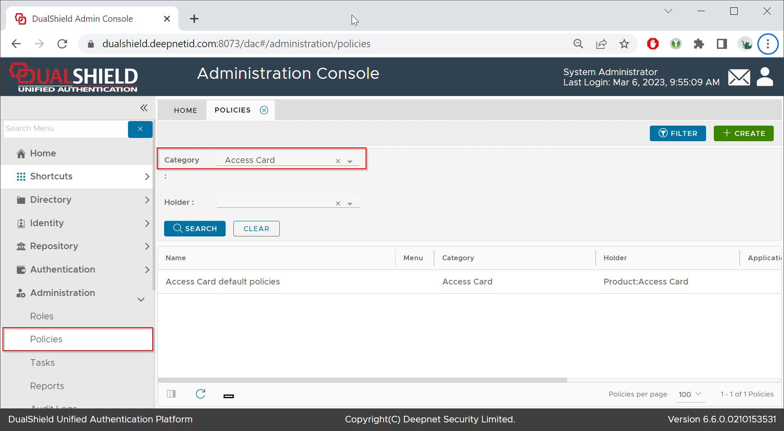Click the green CREATE button
This screenshot has height=431, width=784.
click(x=743, y=133)
